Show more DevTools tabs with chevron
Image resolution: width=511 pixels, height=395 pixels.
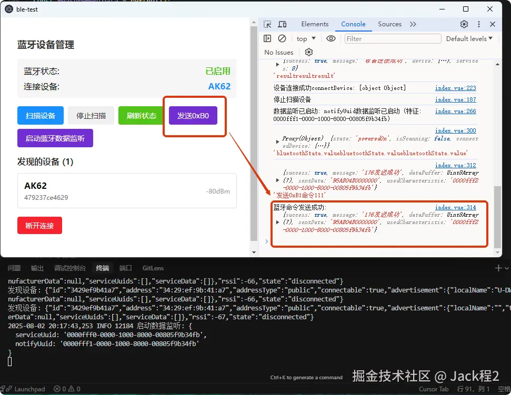pyautogui.click(x=413, y=24)
